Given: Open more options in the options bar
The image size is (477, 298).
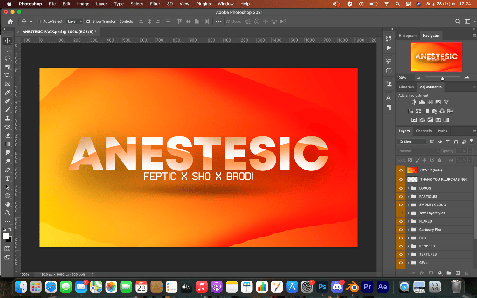Looking at the screenshot, I should click(x=218, y=21).
